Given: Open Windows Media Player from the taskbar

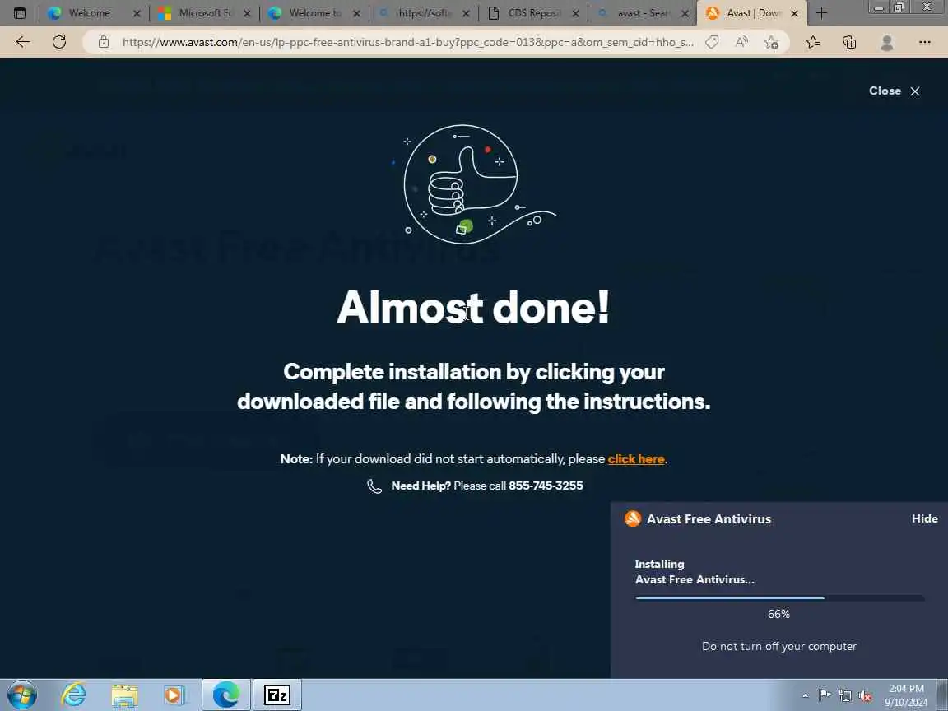Looking at the screenshot, I should pyautogui.click(x=174, y=695).
